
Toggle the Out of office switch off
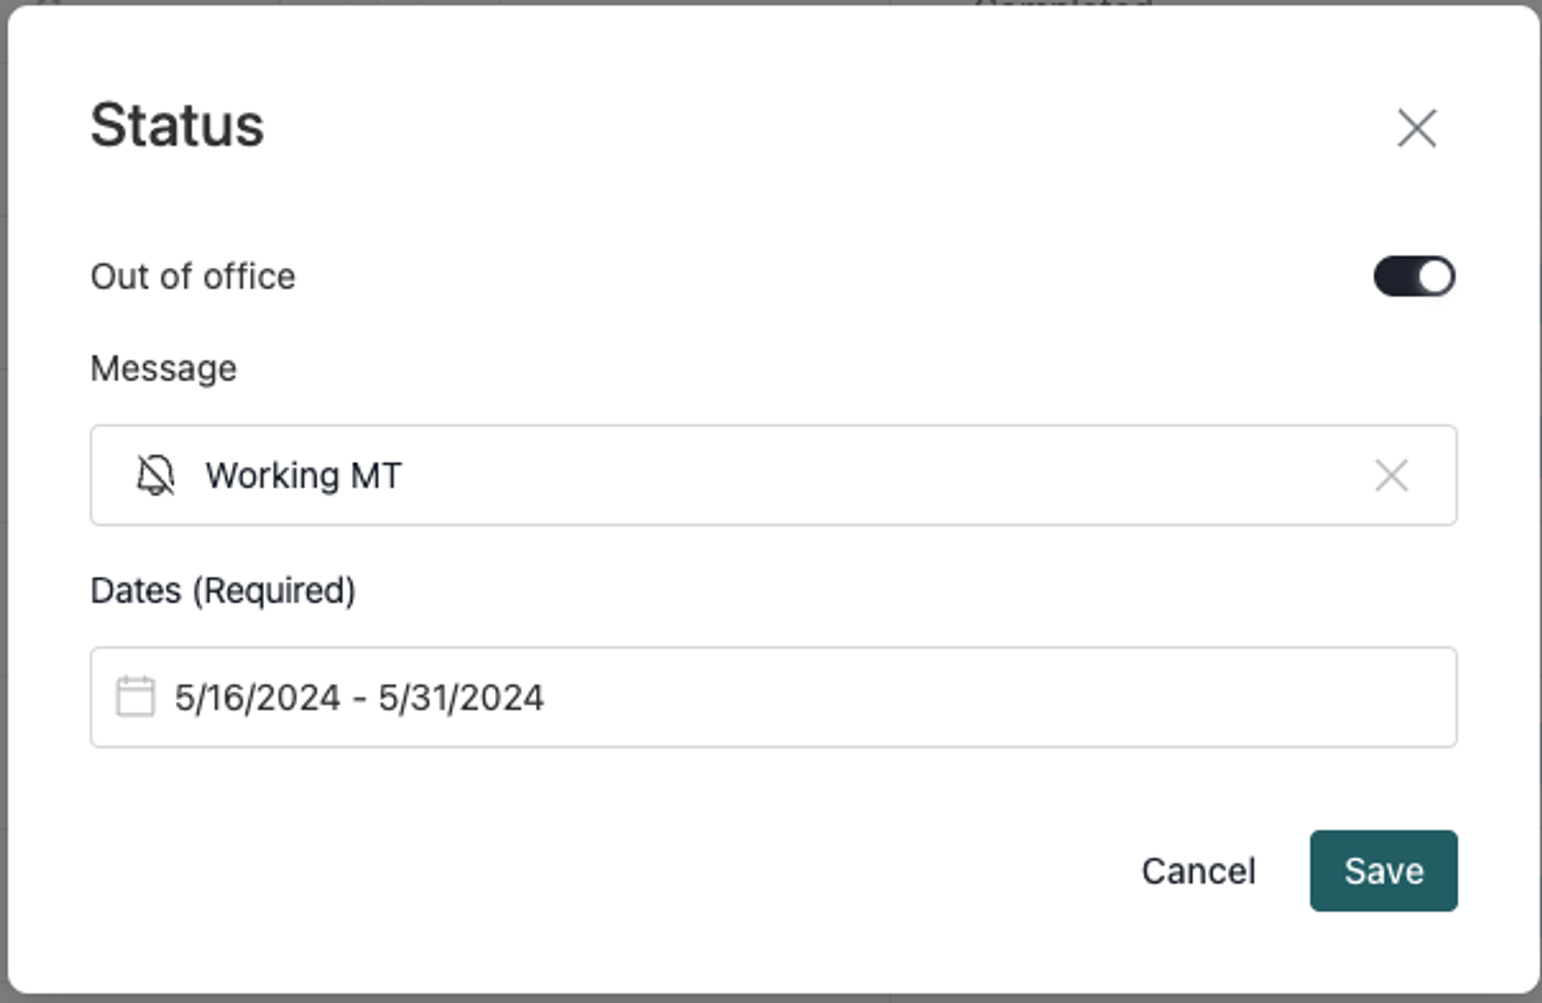click(1414, 277)
